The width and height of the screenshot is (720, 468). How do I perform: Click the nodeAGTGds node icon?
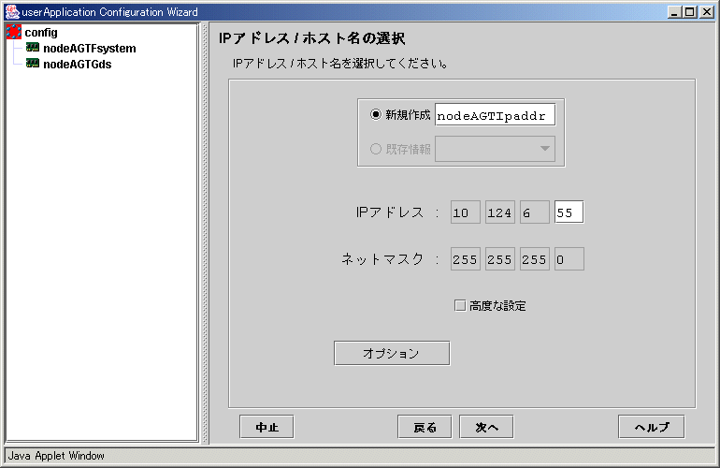pyautogui.click(x=33, y=65)
